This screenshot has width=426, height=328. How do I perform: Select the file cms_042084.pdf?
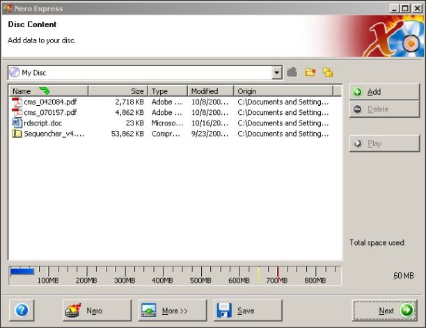click(50, 102)
